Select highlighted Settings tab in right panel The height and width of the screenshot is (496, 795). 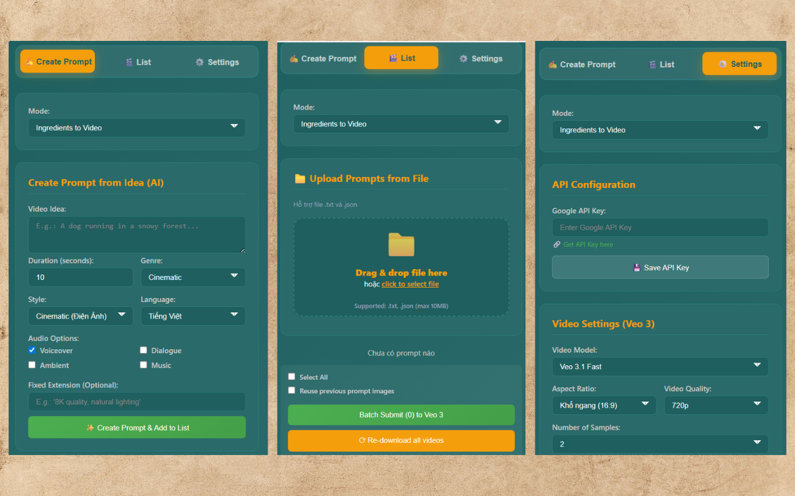coord(740,64)
